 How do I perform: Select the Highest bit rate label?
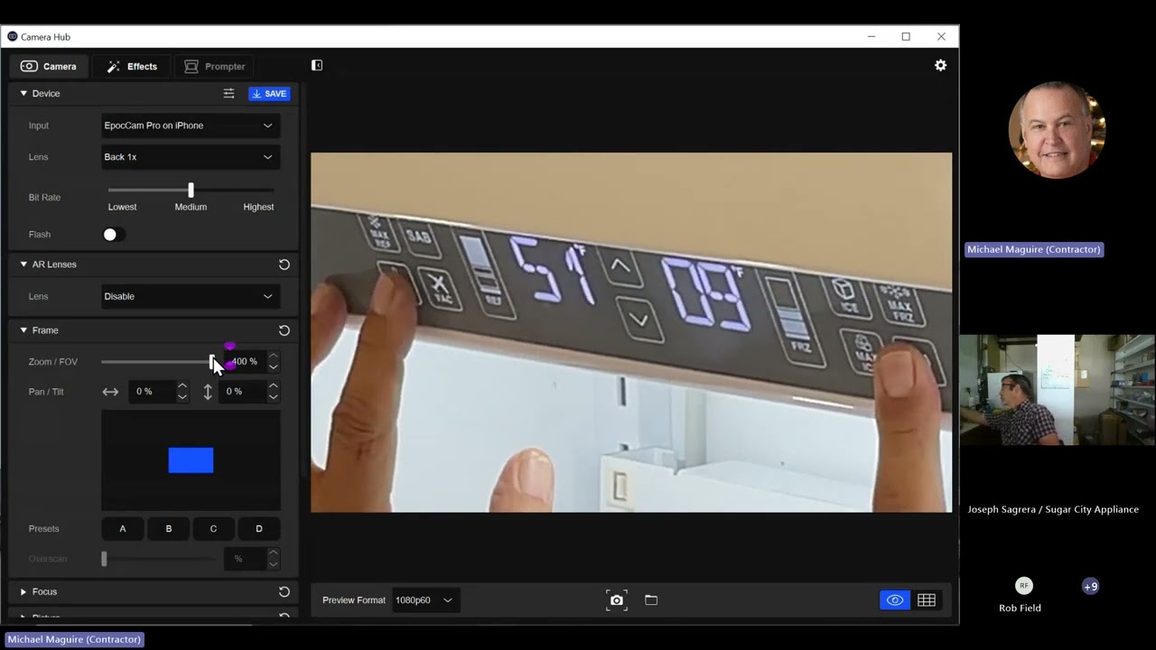258,207
